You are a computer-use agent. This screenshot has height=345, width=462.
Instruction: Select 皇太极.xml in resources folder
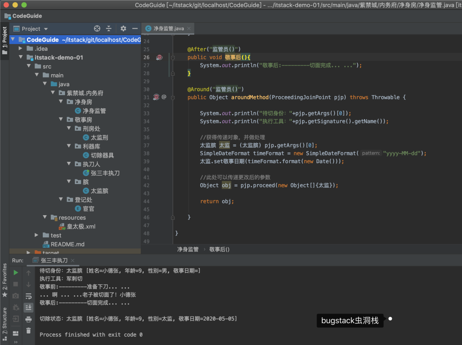tap(81, 226)
